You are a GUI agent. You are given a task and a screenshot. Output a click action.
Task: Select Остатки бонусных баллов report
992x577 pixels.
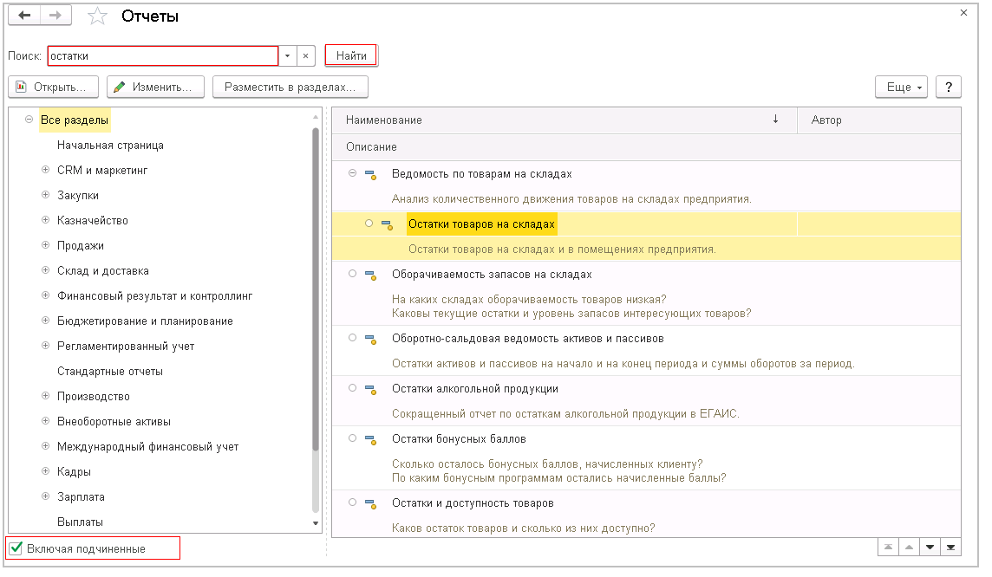coord(459,439)
